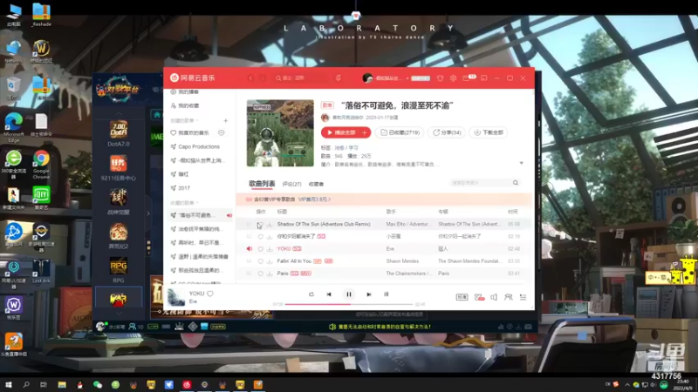
Task: Collapse the collected playlists section header
Action: coord(183,203)
